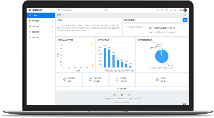Screen dimensions: 214x118
Task: Toggle the 停产 legend item in pie chart
Action: (171, 68)
